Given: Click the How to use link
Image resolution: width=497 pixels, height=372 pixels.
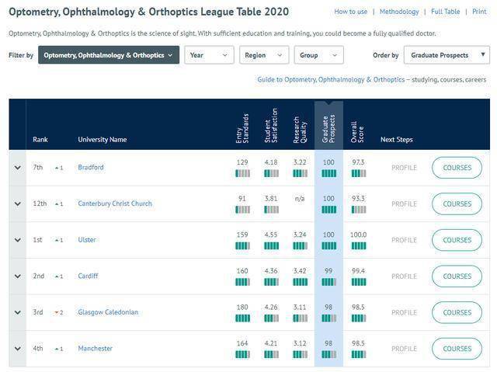Looking at the screenshot, I should (x=351, y=12).
